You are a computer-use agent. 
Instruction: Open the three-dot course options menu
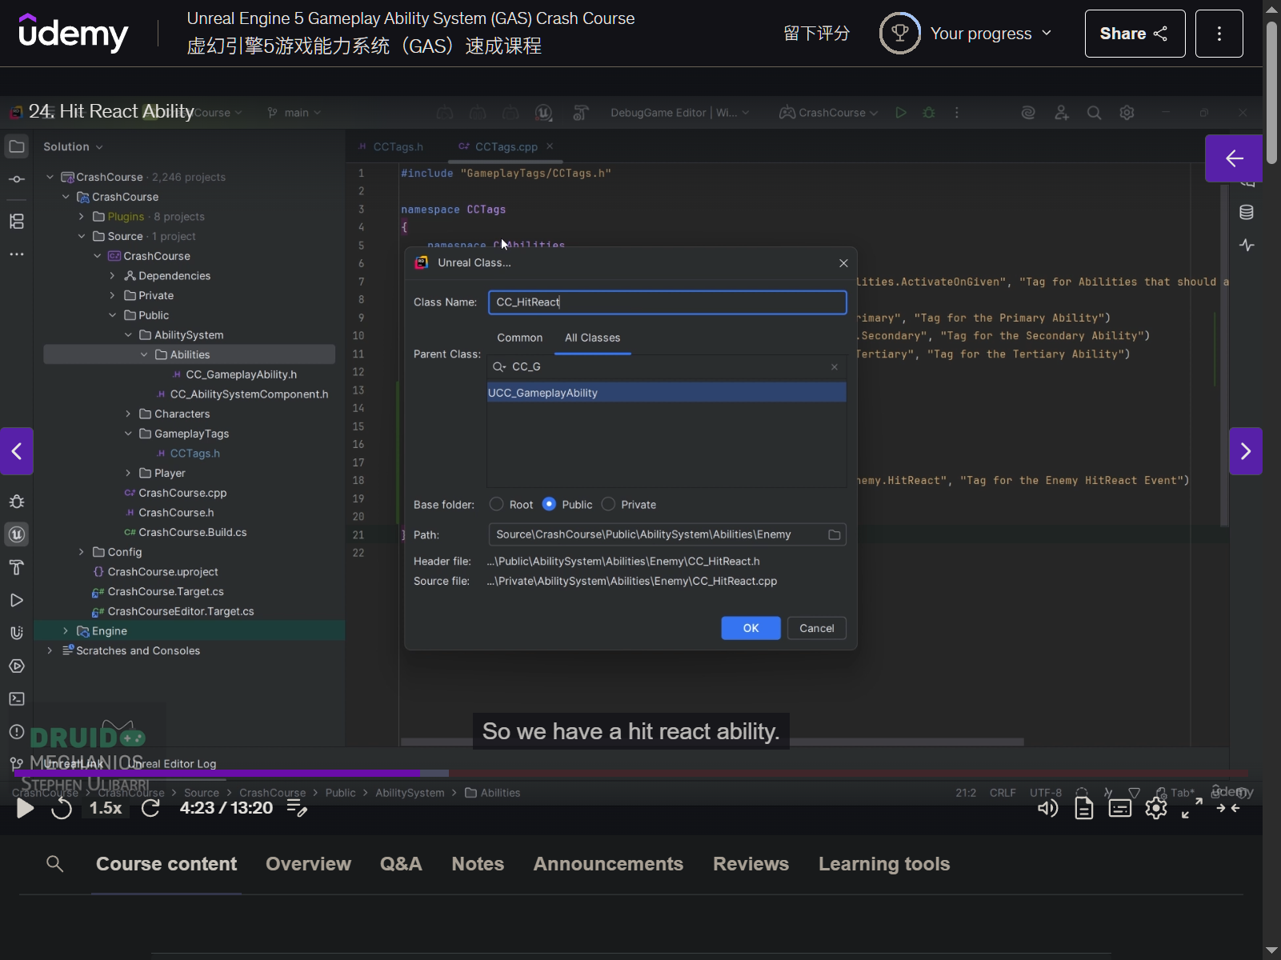click(x=1219, y=34)
